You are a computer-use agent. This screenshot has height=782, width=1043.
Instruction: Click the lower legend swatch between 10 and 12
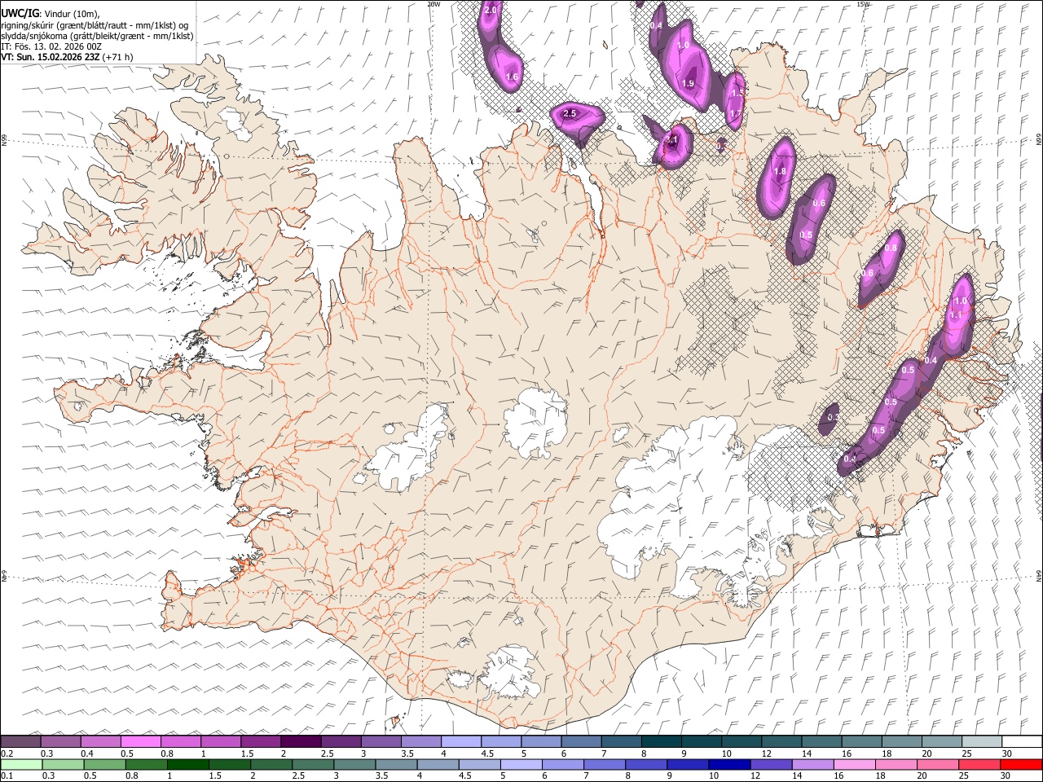click(x=728, y=765)
